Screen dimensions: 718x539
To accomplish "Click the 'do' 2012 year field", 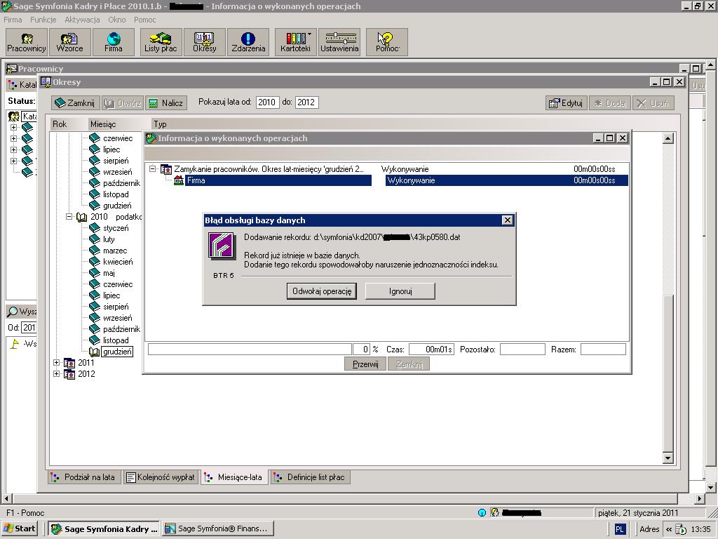I will click(x=306, y=102).
